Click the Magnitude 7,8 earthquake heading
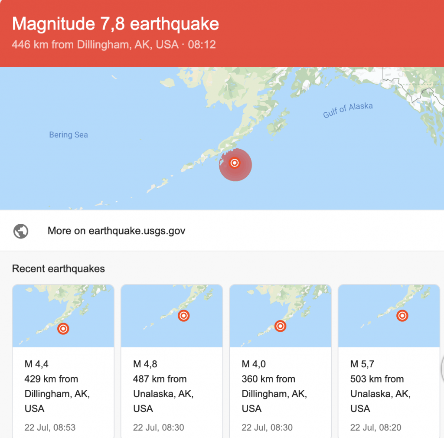This screenshot has width=444, height=438. (115, 24)
